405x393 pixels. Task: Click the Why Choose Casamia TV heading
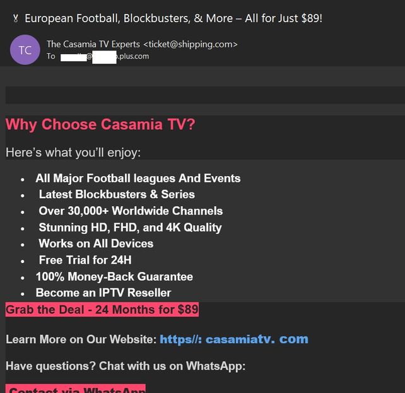click(100, 124)
